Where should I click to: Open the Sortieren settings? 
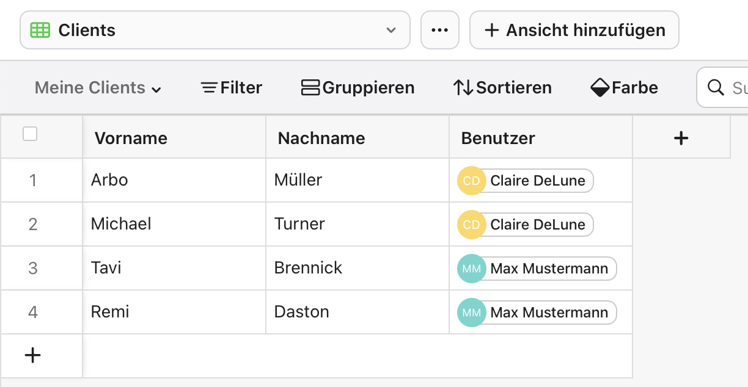[502, 87]
